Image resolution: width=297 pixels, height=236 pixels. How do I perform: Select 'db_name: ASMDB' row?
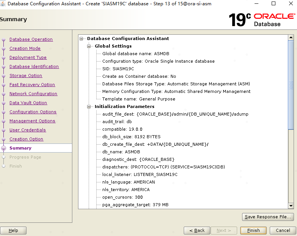point(121,152)
